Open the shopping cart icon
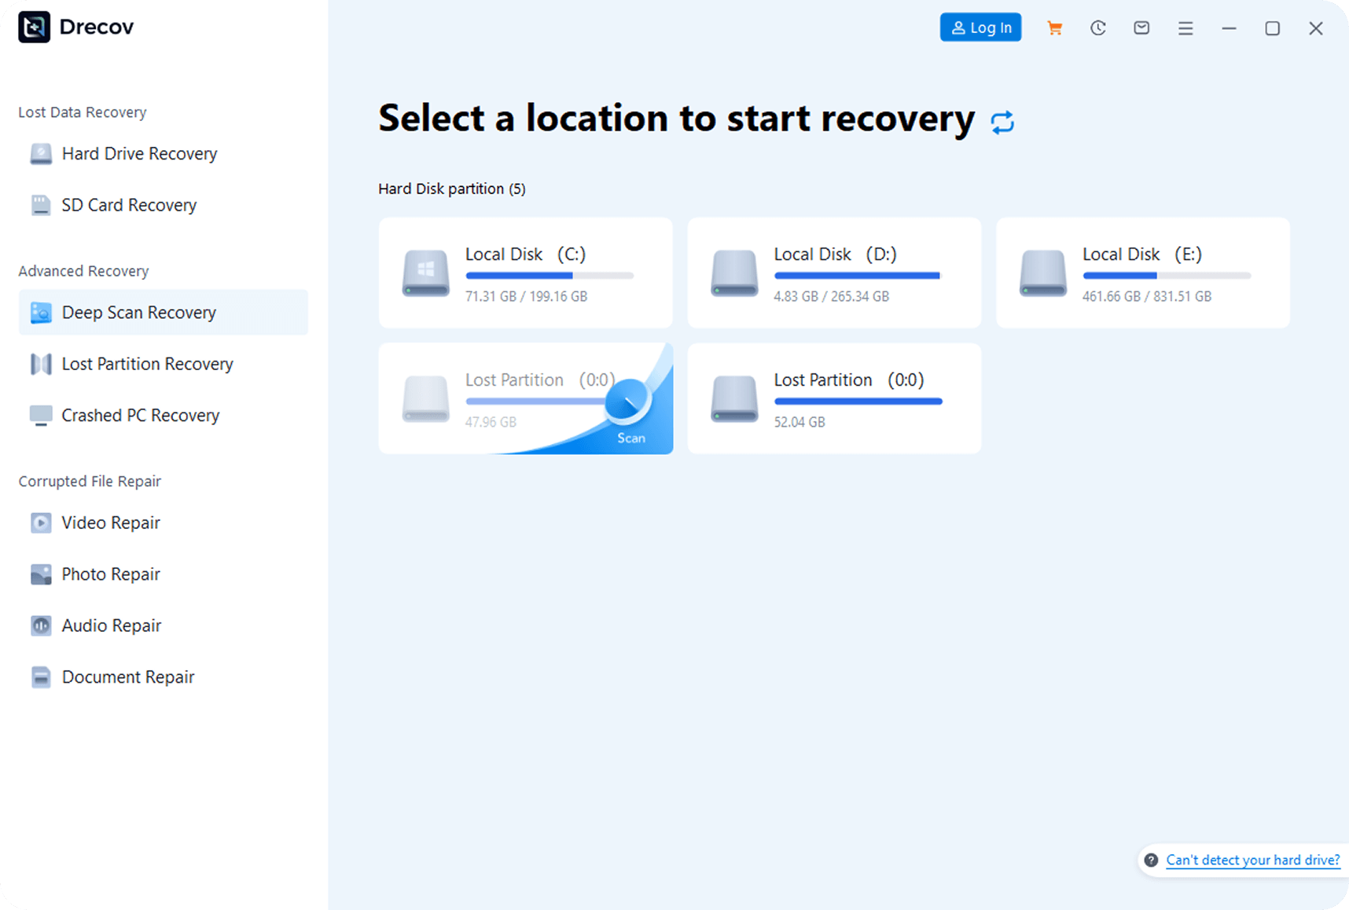 pos(1054,28)
